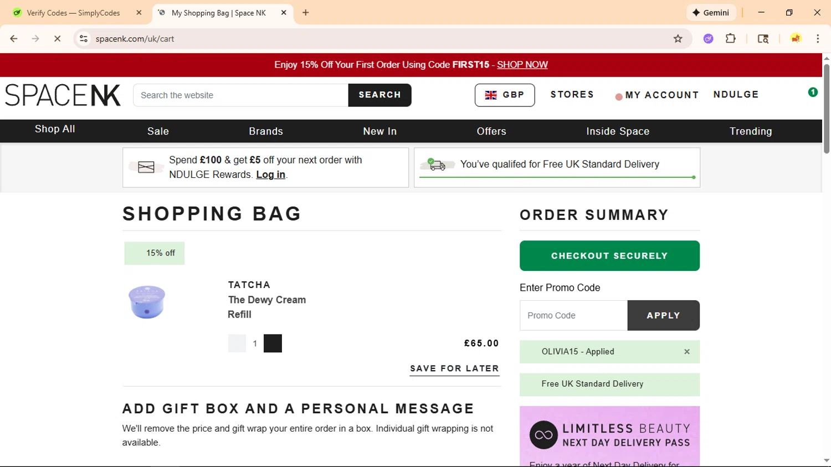The image size is (831, 467).
Task: Decrease the Dewy Cream quantity
Action: pyautogui.click(x=237, y=343)
